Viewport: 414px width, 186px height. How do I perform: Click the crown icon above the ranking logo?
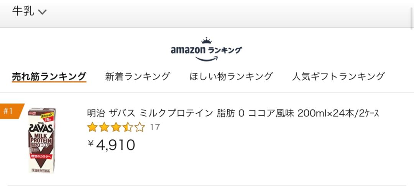[x=206, y=41]
